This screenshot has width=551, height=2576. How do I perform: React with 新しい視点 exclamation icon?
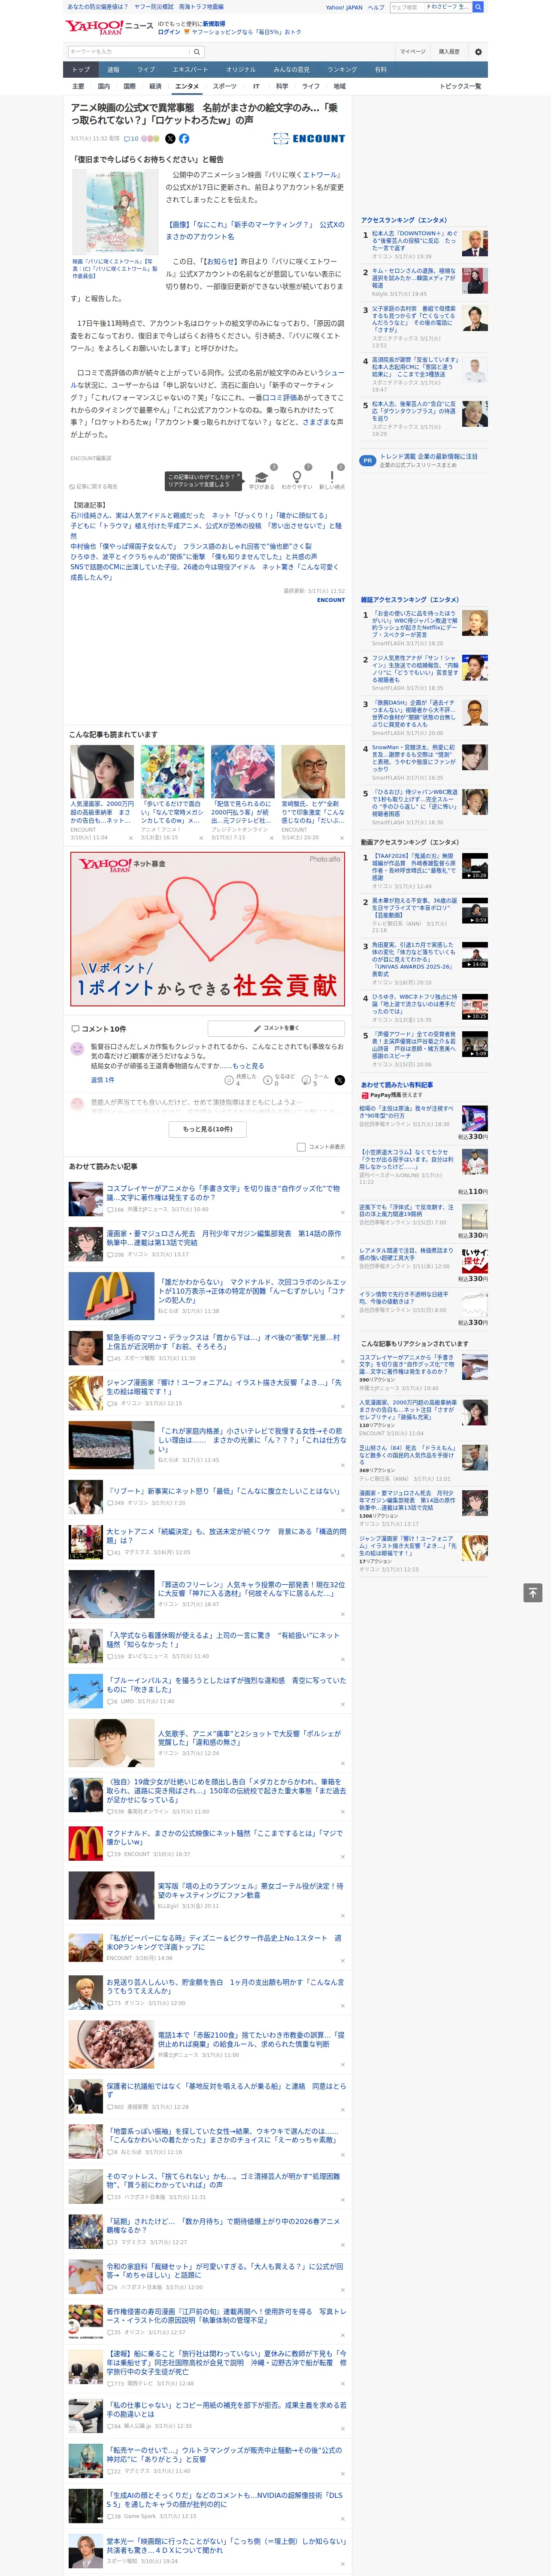pos(332,478)
